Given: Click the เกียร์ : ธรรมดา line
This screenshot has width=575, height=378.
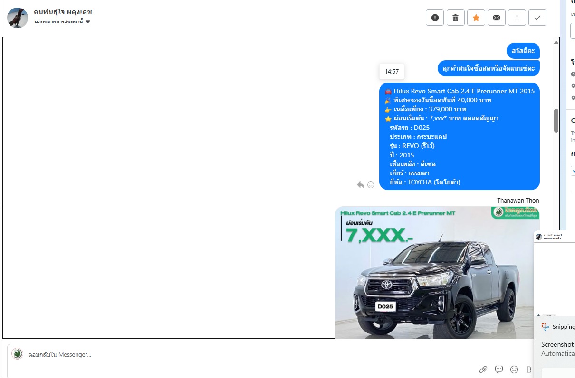Looking at the screenshot, I should coord(409,173).
